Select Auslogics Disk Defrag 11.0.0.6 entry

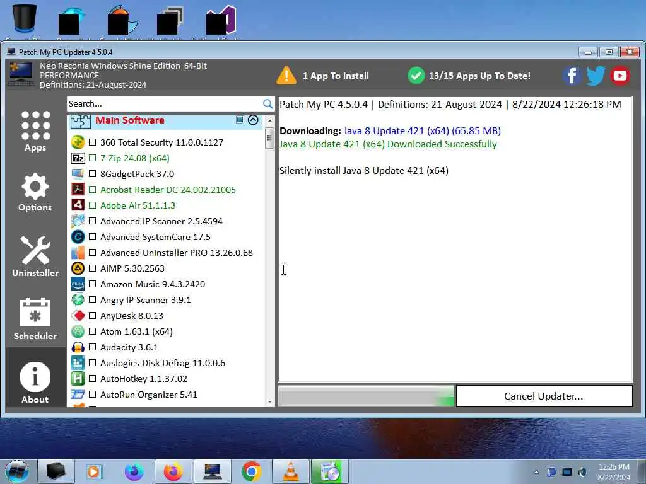click(x=163, y=363)
